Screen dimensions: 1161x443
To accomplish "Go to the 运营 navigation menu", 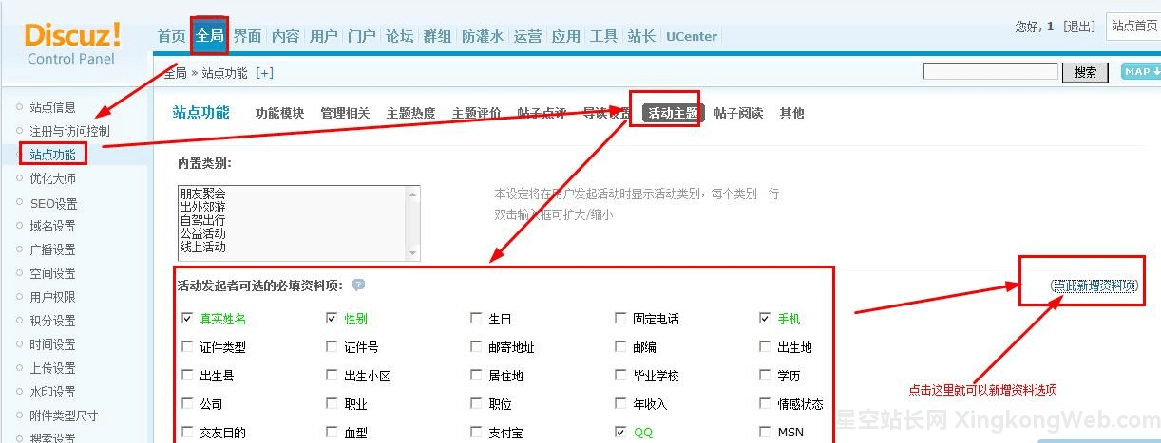I will pos(527,36).
